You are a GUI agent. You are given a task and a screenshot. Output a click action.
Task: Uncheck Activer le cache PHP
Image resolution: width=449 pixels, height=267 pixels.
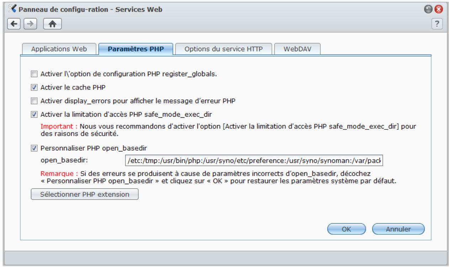tap(34, 87)
